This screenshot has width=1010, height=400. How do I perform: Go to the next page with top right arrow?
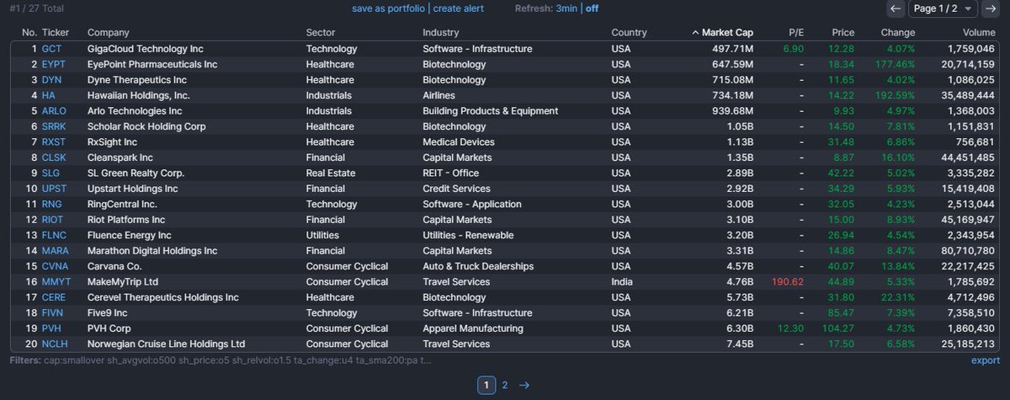pos(991,8)
